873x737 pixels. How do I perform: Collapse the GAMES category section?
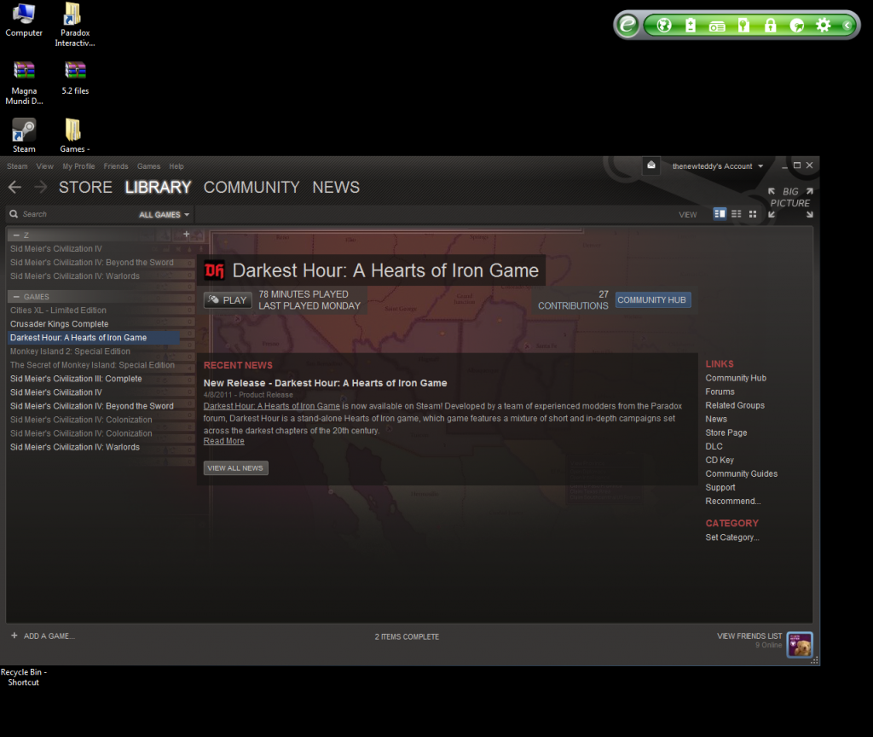15,296
